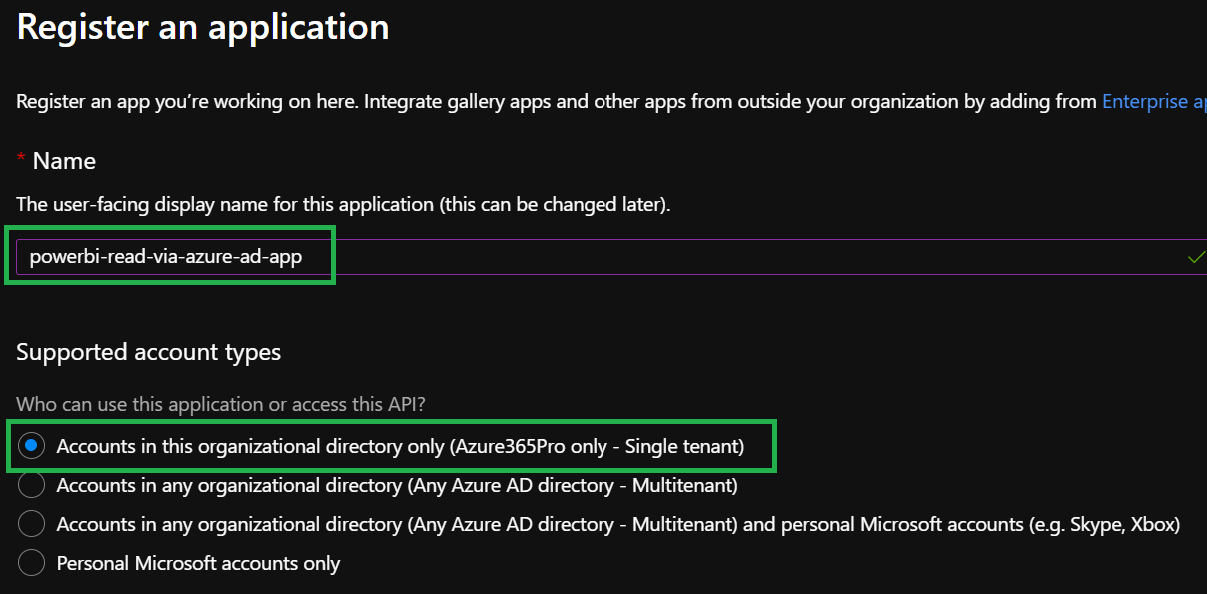
Task: Click the user-facing display name description text
Action: (344, 205)
